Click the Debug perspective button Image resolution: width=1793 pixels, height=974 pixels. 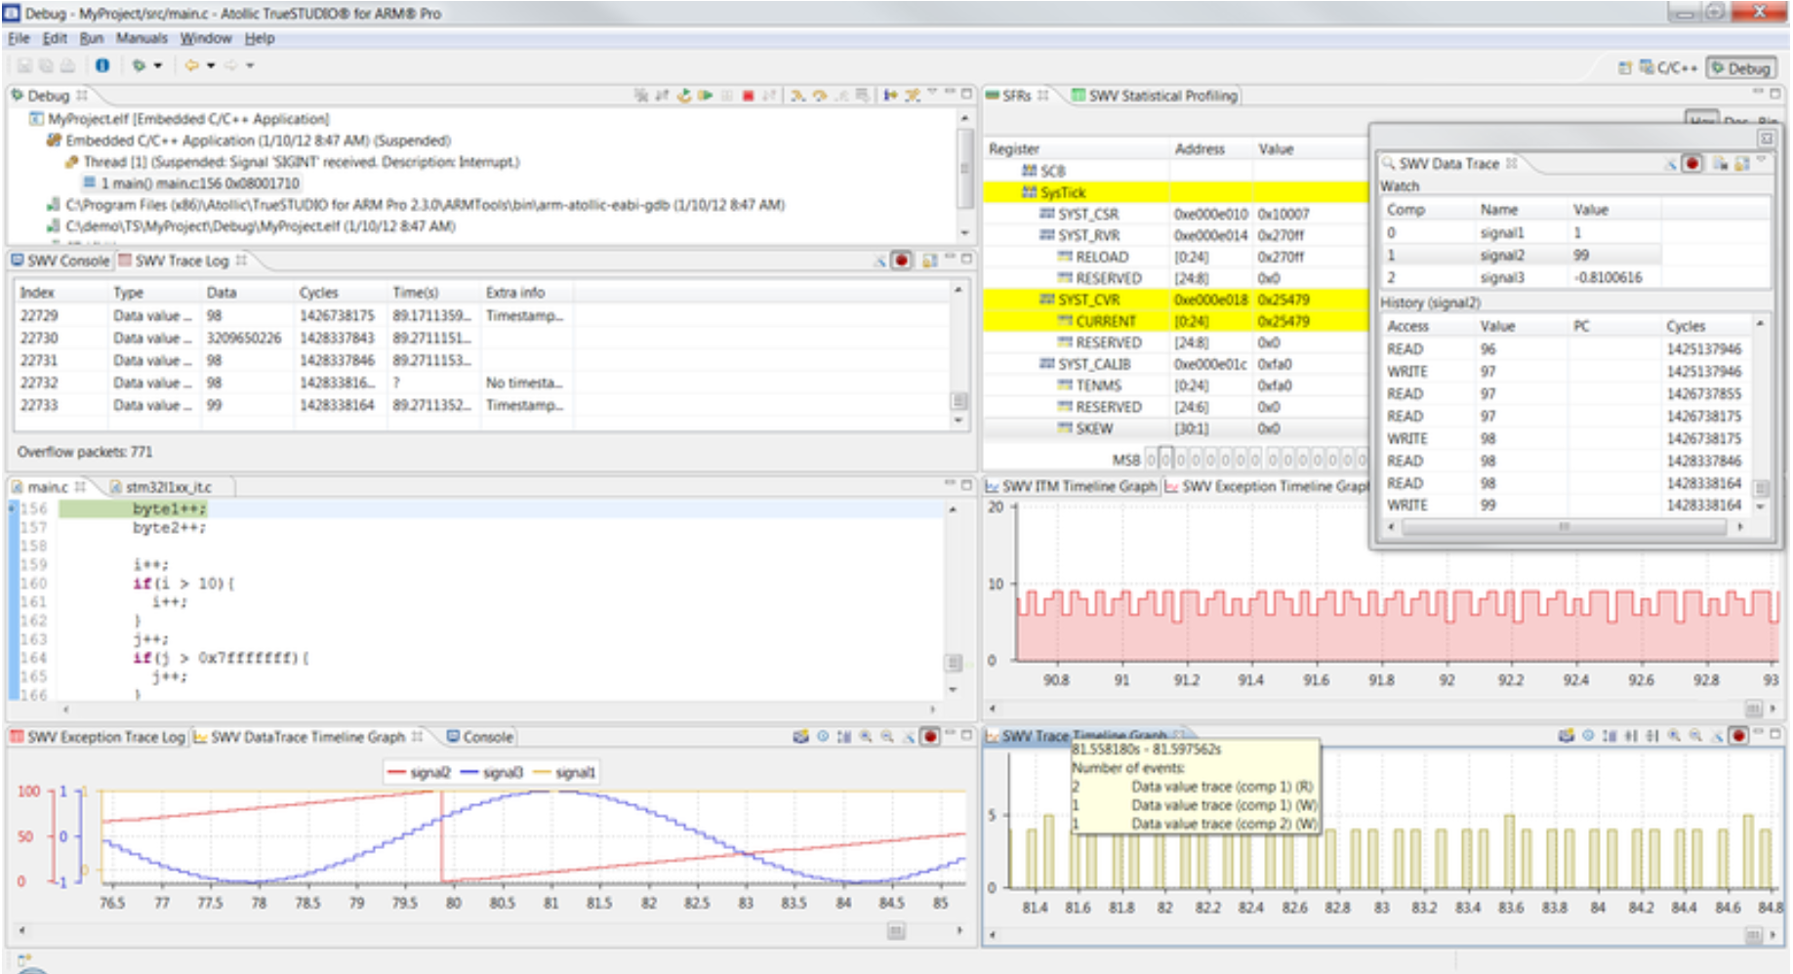(1741, 68)
